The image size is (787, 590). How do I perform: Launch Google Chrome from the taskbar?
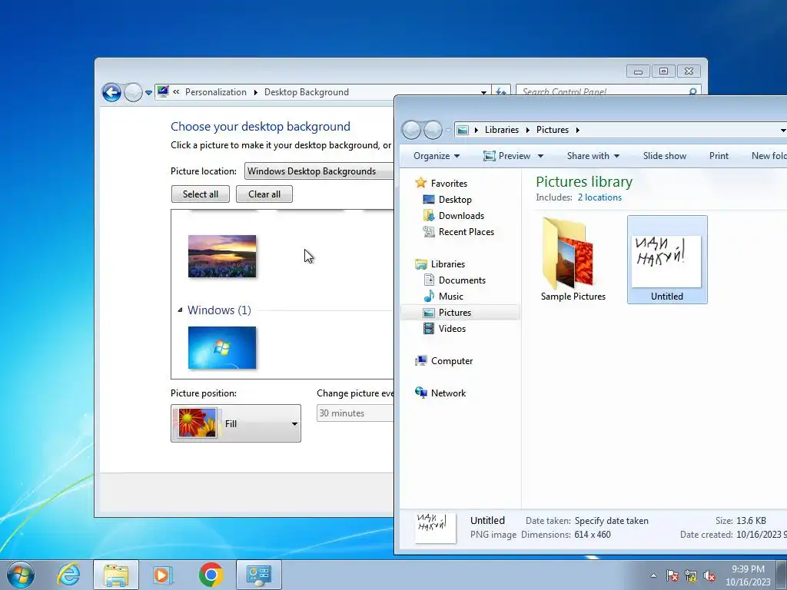click(x=211, y=575)
